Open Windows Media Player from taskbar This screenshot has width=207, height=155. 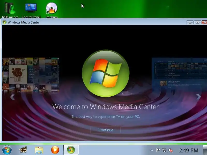[55, 150]
